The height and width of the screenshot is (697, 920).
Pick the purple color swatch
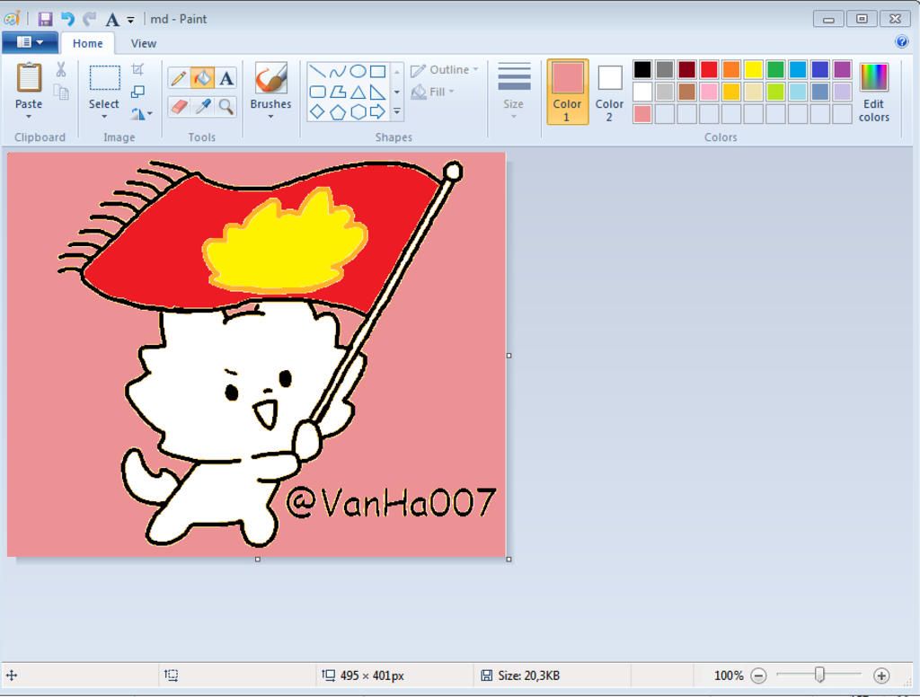[x=842, y=69]
